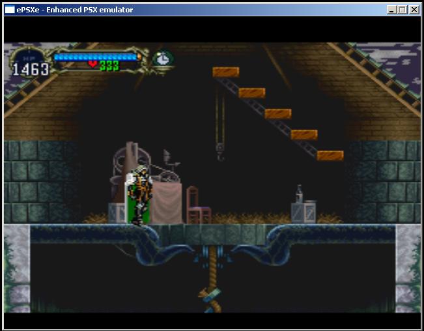
Task: Click the topmost orange stair step
Action: (226, 72)
